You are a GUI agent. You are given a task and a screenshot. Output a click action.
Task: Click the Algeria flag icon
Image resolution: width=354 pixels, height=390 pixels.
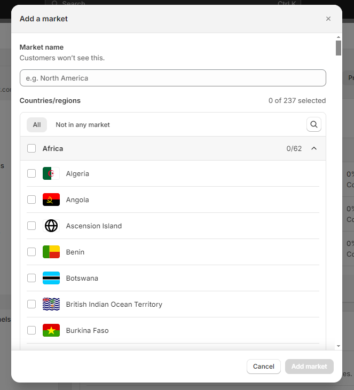coord(51,173)
